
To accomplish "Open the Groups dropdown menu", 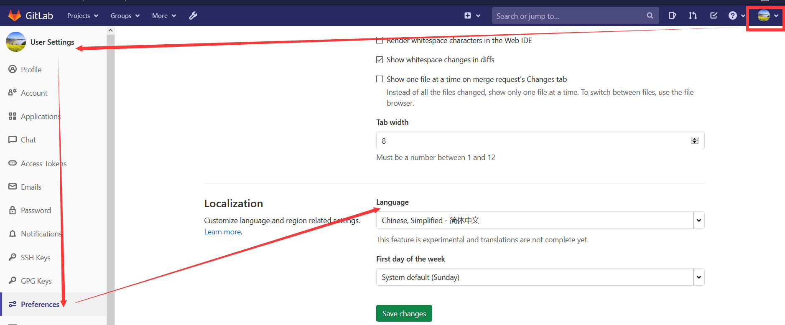I will tap(125, 15).
